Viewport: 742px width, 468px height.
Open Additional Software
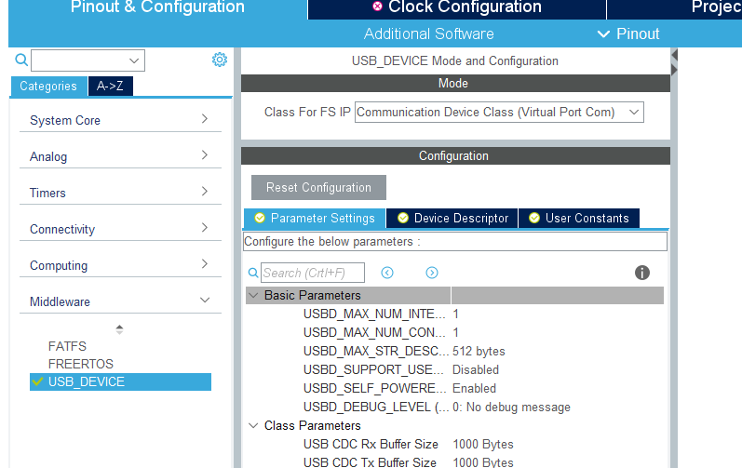click(x=429, y=34)
